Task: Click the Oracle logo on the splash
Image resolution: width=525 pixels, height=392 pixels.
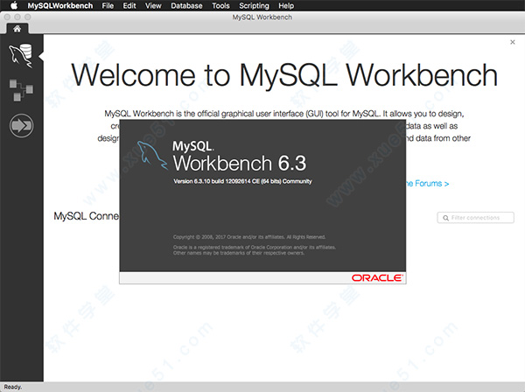Action: (377, 276)
